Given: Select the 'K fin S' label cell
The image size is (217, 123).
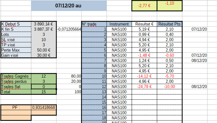Looking at the screenshot, I should click(16, 29).
